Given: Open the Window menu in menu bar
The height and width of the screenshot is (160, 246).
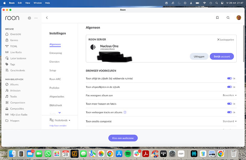Looking at the screenshot, I should 38,3.
